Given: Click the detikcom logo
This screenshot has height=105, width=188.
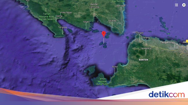Looking at the screenshot, I should [167, 94].
